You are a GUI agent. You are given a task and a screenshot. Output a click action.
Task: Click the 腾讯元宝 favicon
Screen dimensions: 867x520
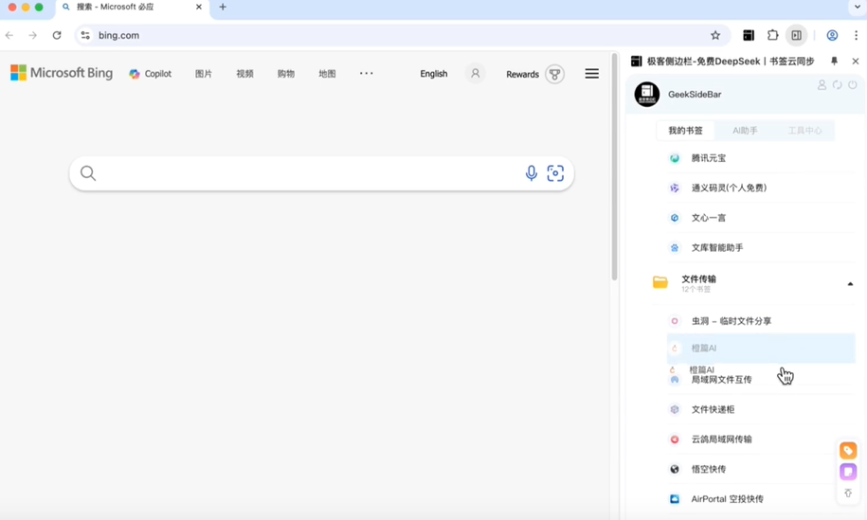675,158
